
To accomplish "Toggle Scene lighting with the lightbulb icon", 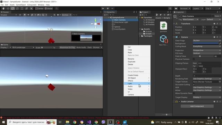I will pos(25,15).
